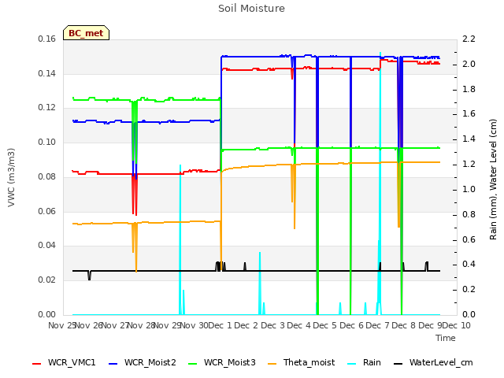The image size is (504, 378).
Task: Click the Dec 7 date tick label
Action: (x=378, y=325)
